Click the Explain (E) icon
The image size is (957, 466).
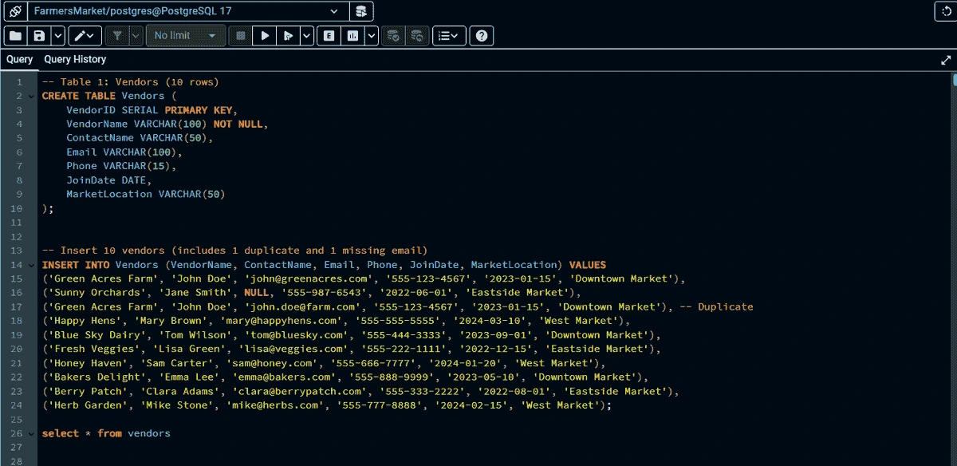click(329, 36)
